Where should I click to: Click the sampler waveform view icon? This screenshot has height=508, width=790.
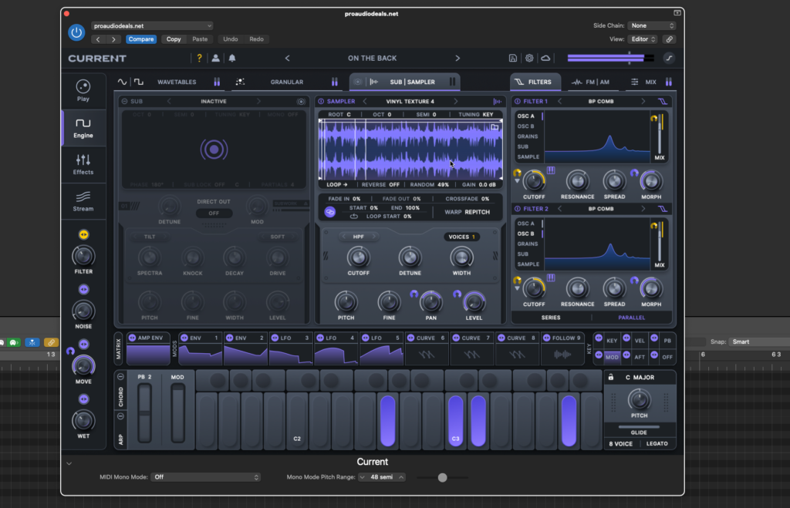tap(498, 101)
